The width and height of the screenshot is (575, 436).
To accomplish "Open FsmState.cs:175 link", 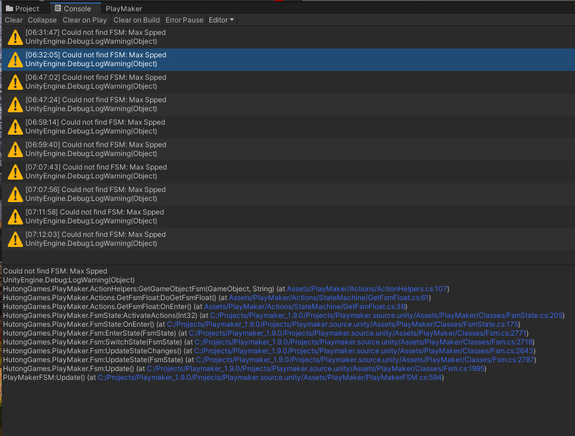I will pyautogui.click(x=343, y=324).
